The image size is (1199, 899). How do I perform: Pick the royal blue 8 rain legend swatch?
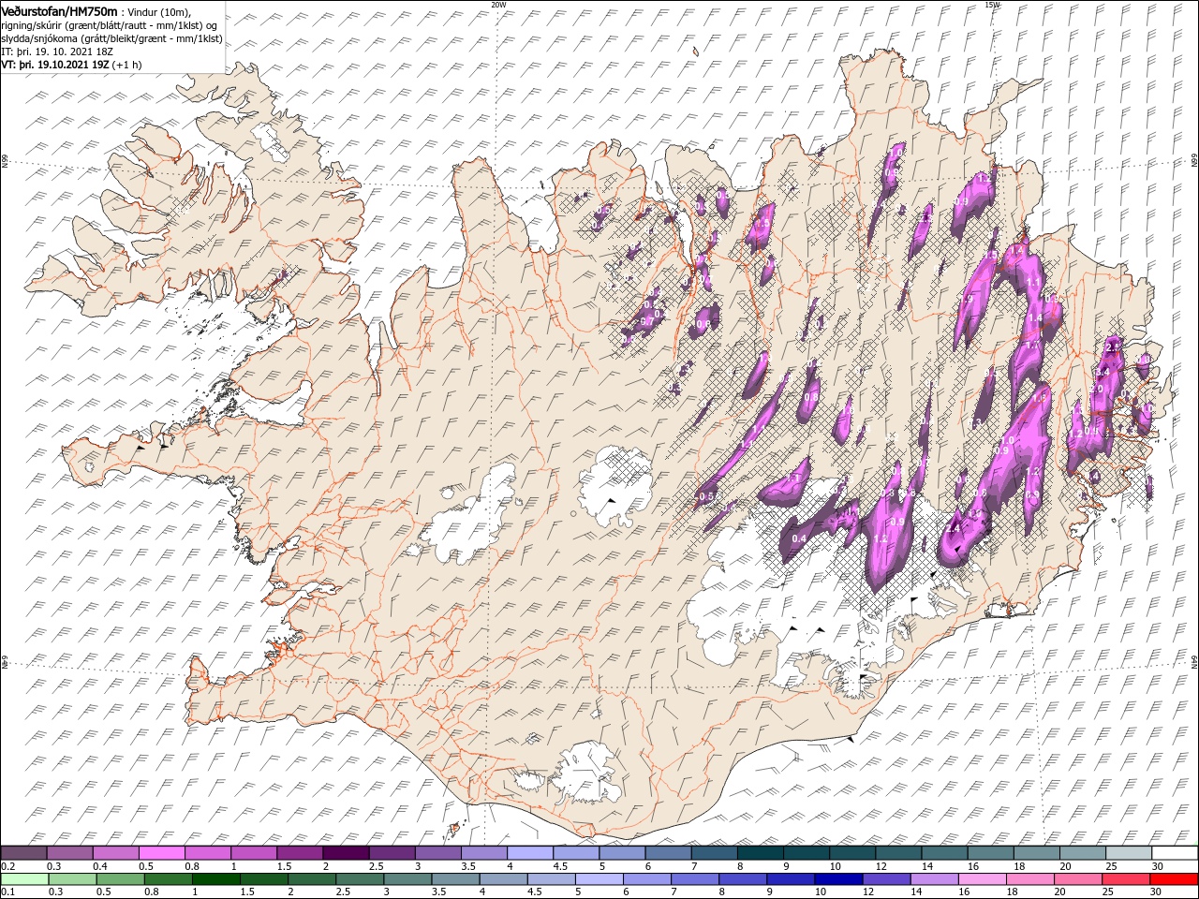pyautogui.click(x=743, y=879)
